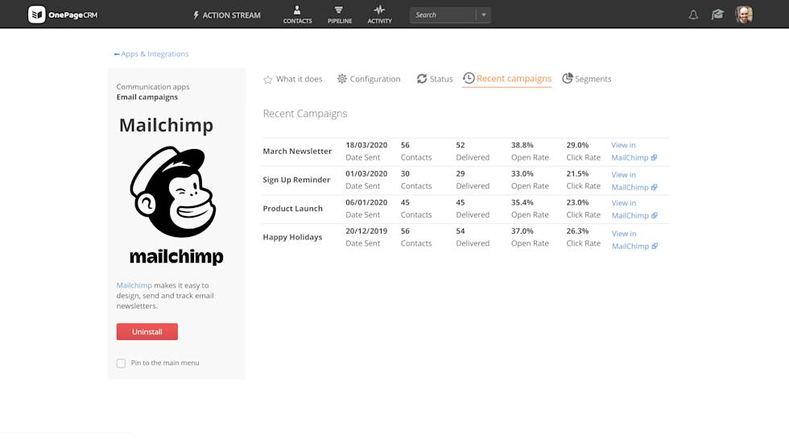Open the Action Stream menu item
Image resolution: width=789 pixels, height=444 pixels.
pos(227,15)
